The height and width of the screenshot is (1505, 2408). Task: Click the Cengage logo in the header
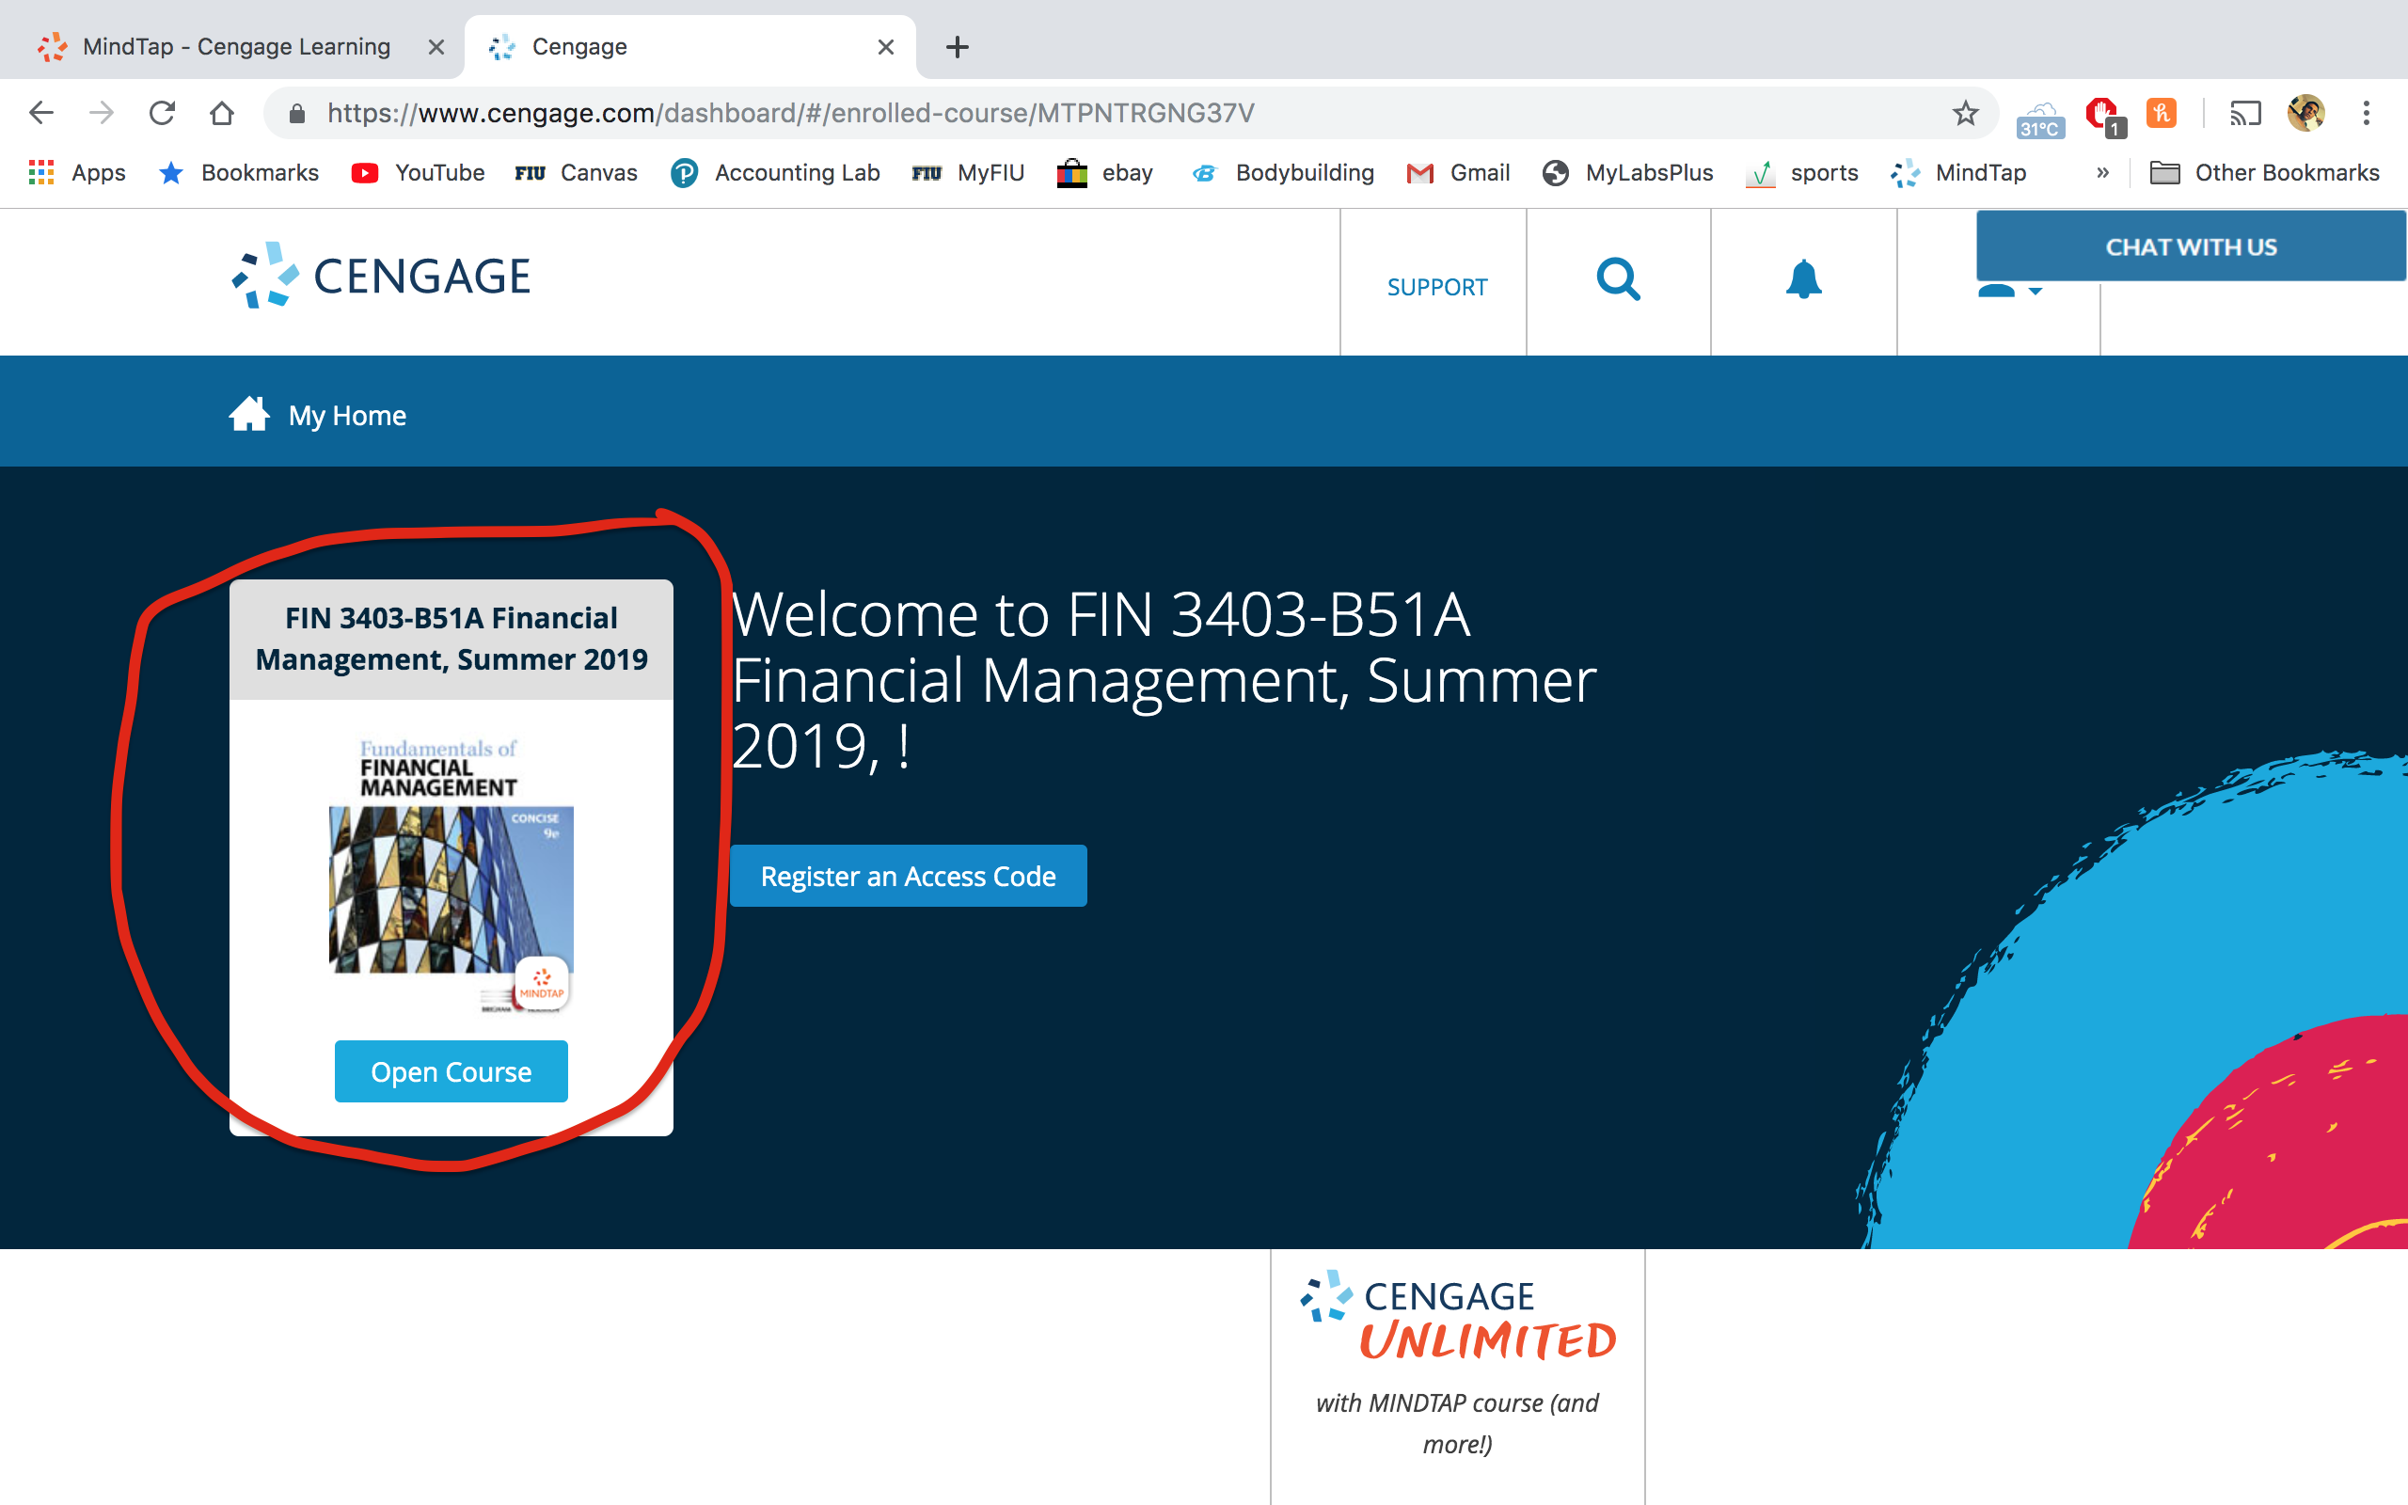click(380, 276)
